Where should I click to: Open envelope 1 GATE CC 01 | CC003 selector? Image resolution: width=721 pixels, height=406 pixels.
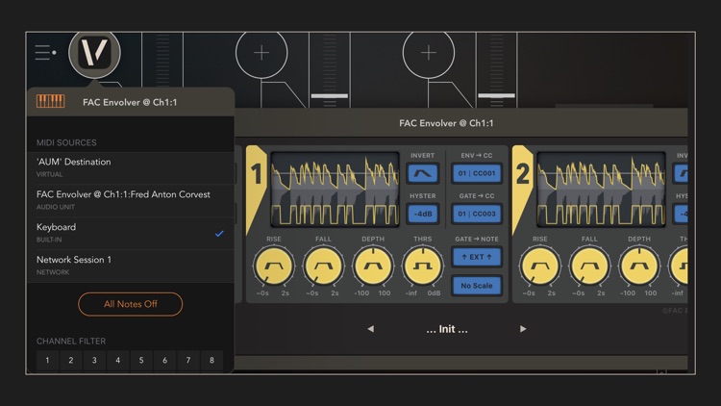pos(477,214)
